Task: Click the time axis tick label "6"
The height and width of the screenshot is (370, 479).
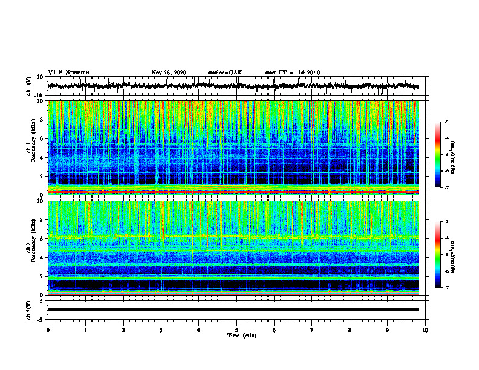Action: point(275,330)
